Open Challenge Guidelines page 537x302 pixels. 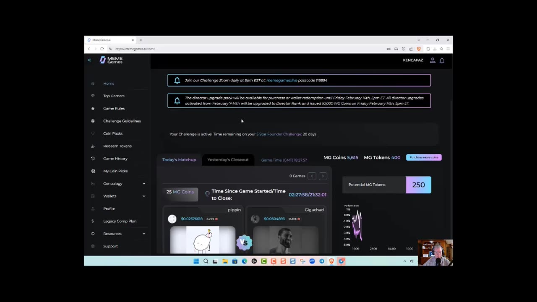pyautogui.click(x=122, y=121)
